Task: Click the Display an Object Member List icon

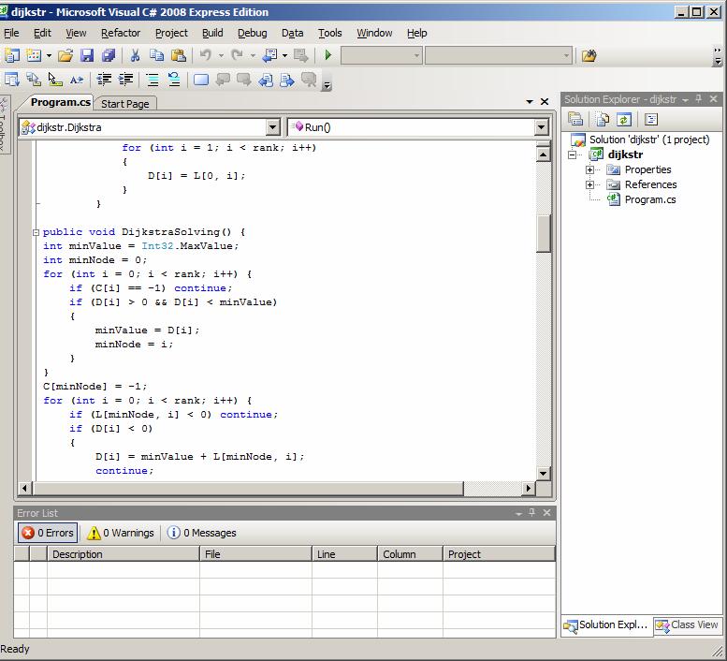Action: 12,80
